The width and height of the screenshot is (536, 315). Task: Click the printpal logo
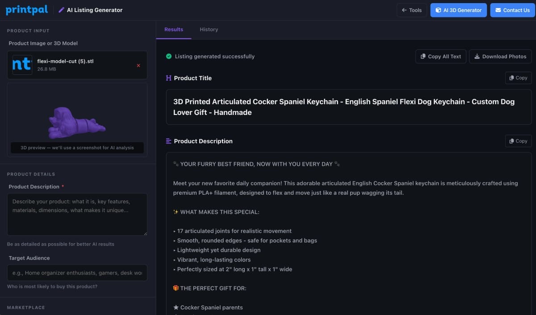click(26, 10)
